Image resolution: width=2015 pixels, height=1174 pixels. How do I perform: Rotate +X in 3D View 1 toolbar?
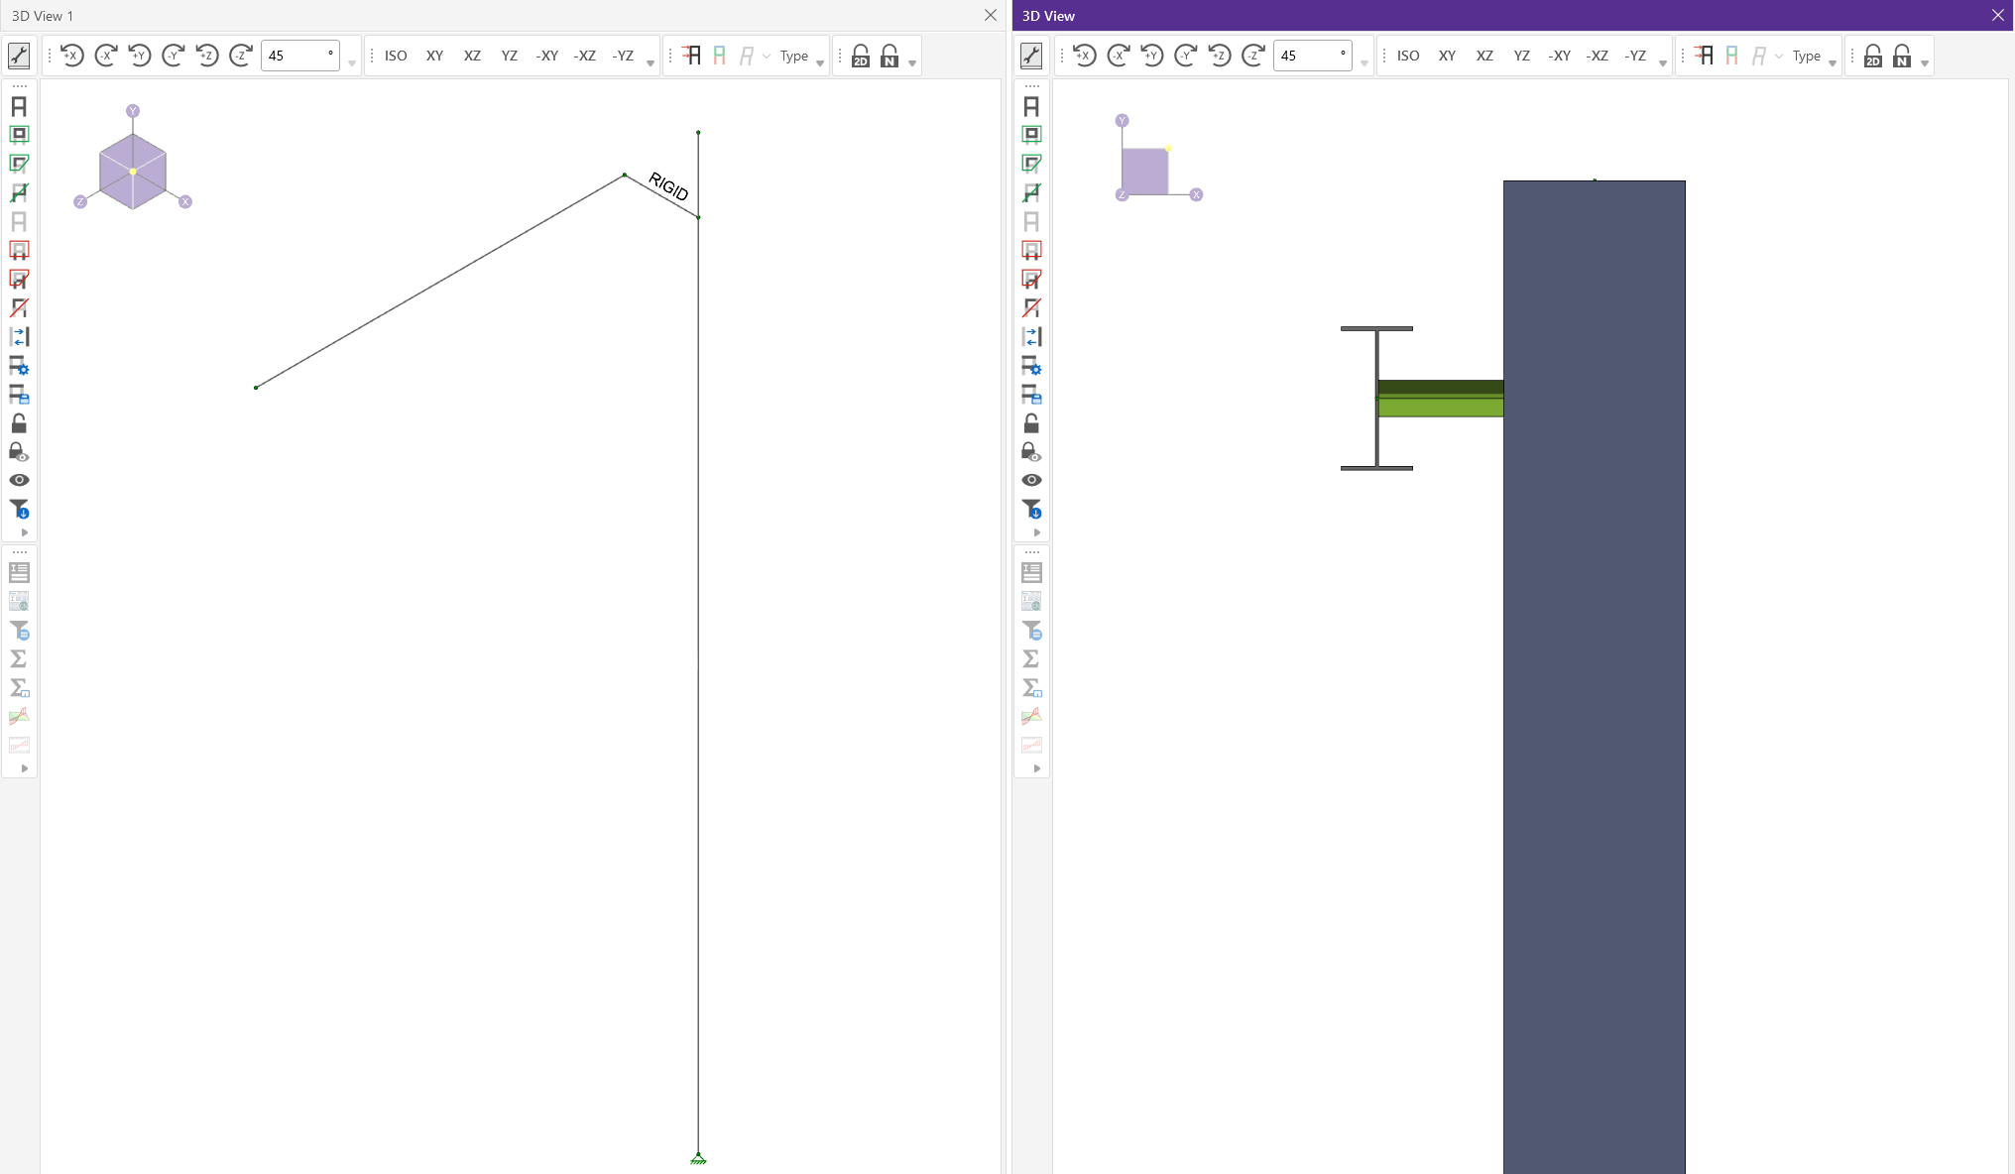72,56
